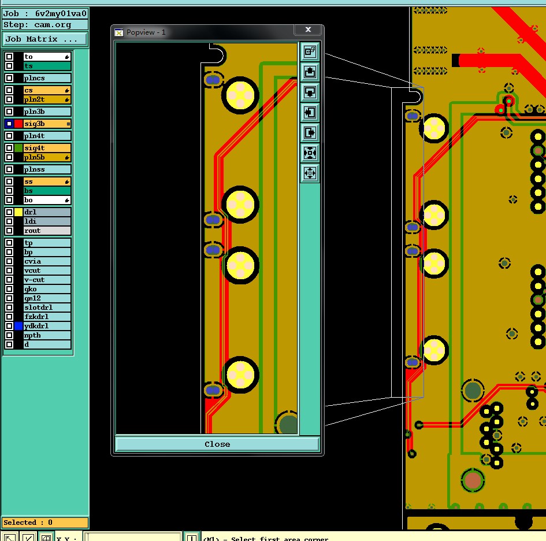
Task: Click the grid snap icon beside X Y field
Action: [x=46, y=538]
